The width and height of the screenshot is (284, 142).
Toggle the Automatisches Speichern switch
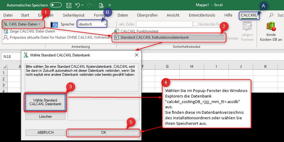[x=56, y=5]
